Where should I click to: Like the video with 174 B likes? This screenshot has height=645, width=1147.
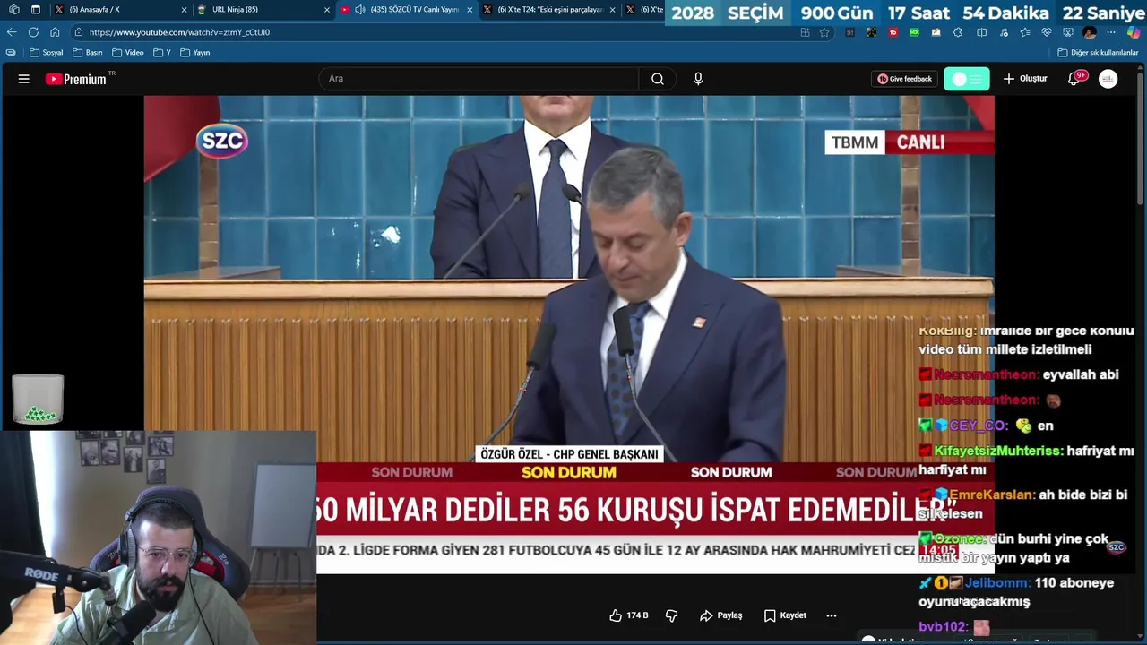pyautogui.click(x=628, y=615)
